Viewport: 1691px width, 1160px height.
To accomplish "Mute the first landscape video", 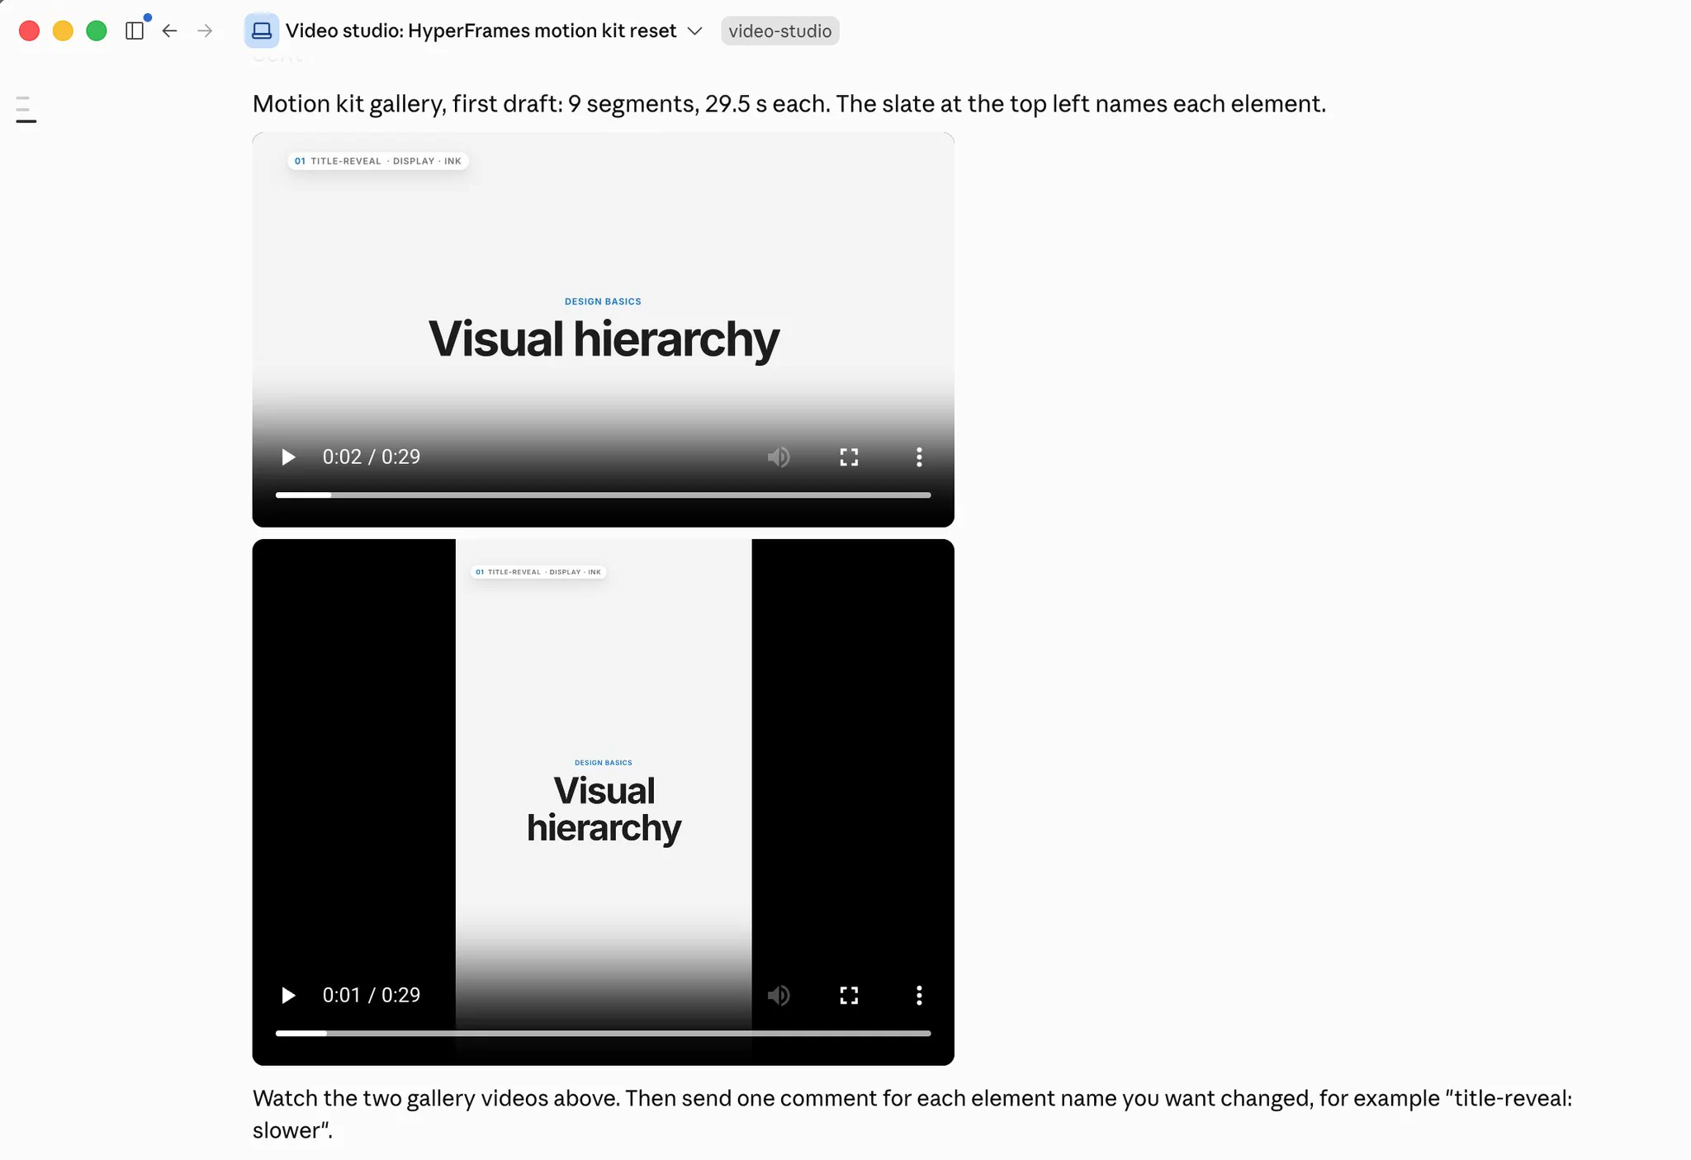I will (x=779, y=457).
